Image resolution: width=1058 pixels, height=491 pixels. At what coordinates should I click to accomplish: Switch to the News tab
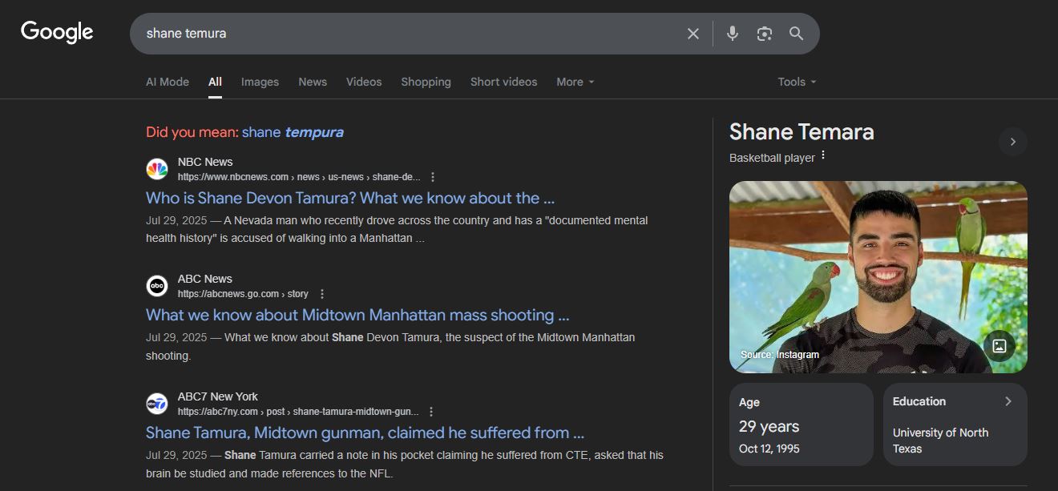pyautogui.click(x=313, y=82)
